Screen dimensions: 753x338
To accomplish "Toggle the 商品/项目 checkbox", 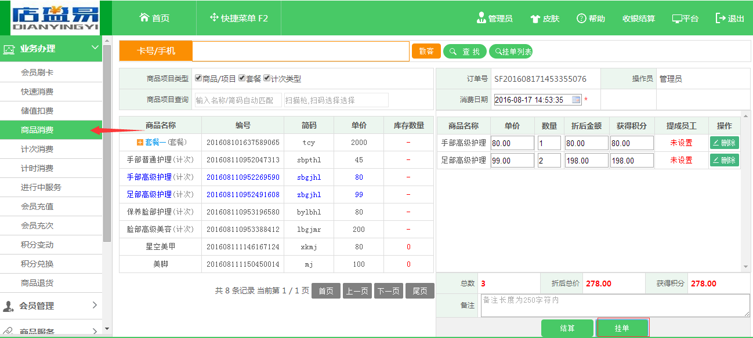I will tap(198, 78).
